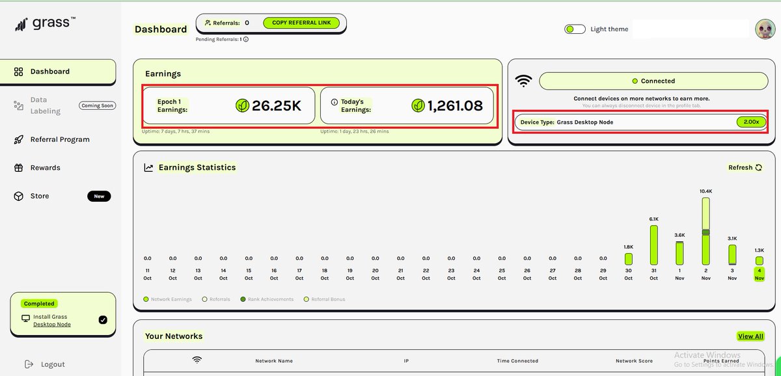Screen dimensions: 781x376
Task: Click the Pending Referrals info icon
Action: [246, 39]
